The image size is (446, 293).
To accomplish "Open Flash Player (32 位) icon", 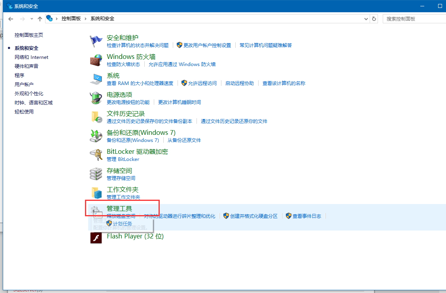I will click(96, 238).
